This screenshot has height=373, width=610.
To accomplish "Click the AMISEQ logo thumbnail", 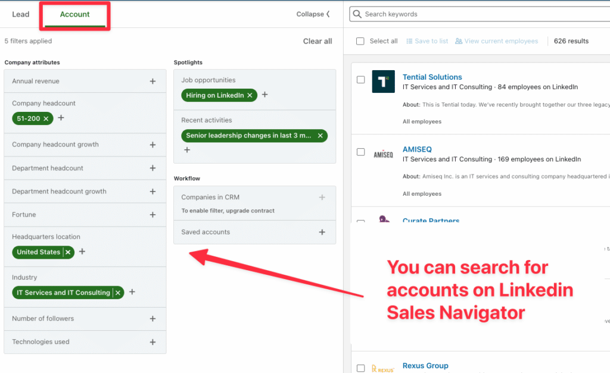I will pos(383,154).
